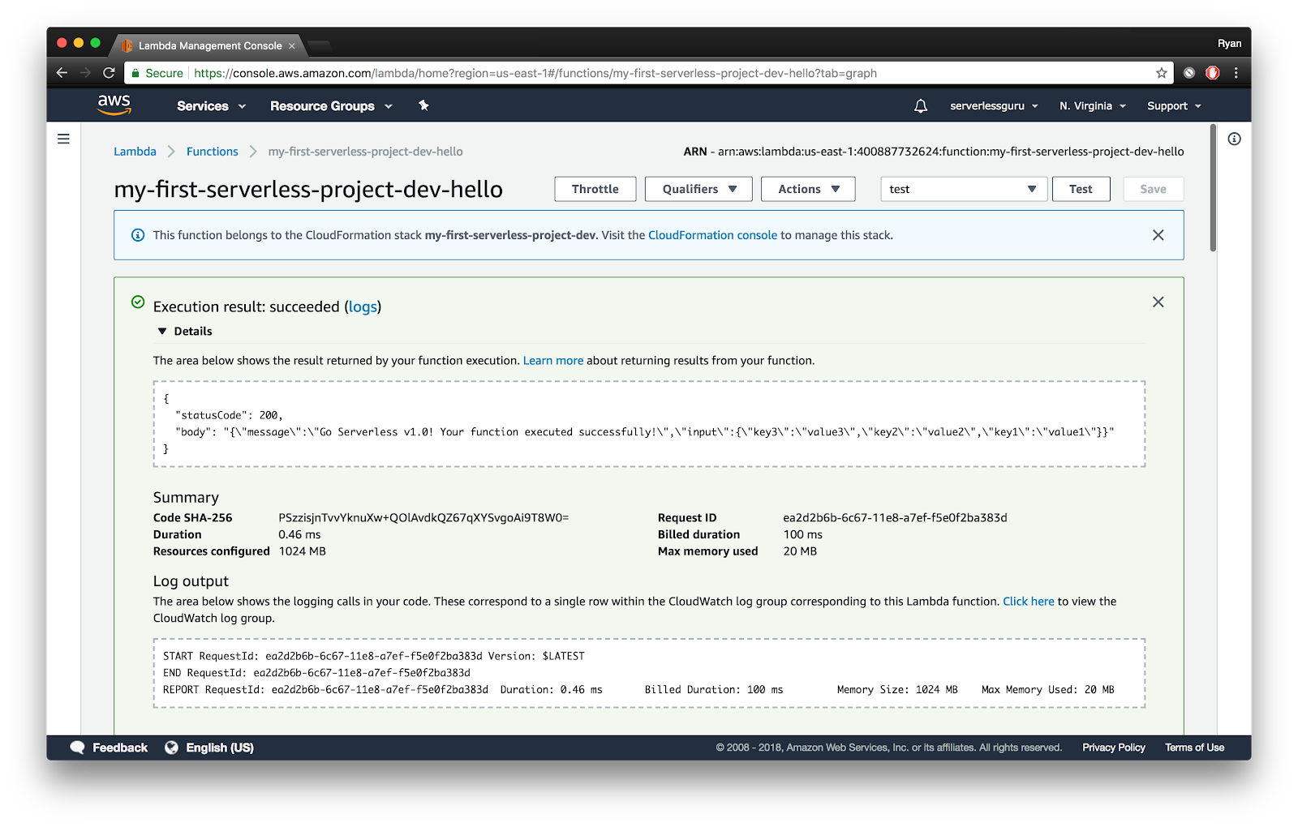Click the globe icon next to English (US)

point(170,747)
